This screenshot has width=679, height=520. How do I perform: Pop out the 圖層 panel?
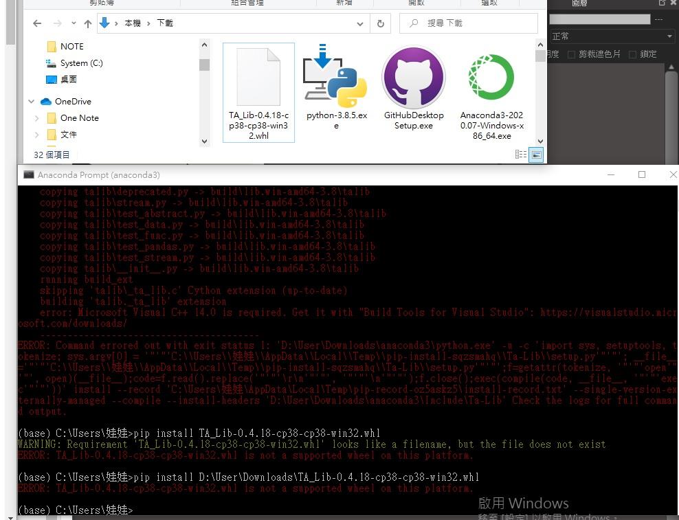click(662, 3)
